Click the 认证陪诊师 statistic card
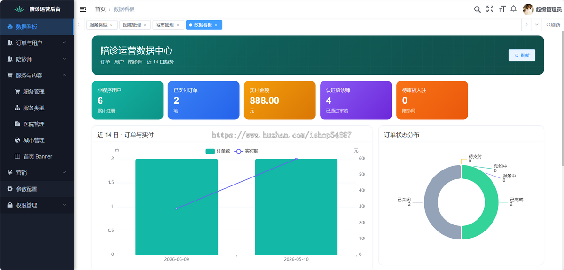Image resolution: width=564 pixels, height=270 pixels. tap(356, 100)
